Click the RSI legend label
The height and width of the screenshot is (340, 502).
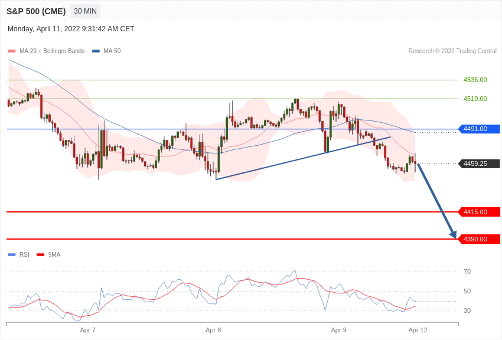pyautogui.click(x=24, y=254)
